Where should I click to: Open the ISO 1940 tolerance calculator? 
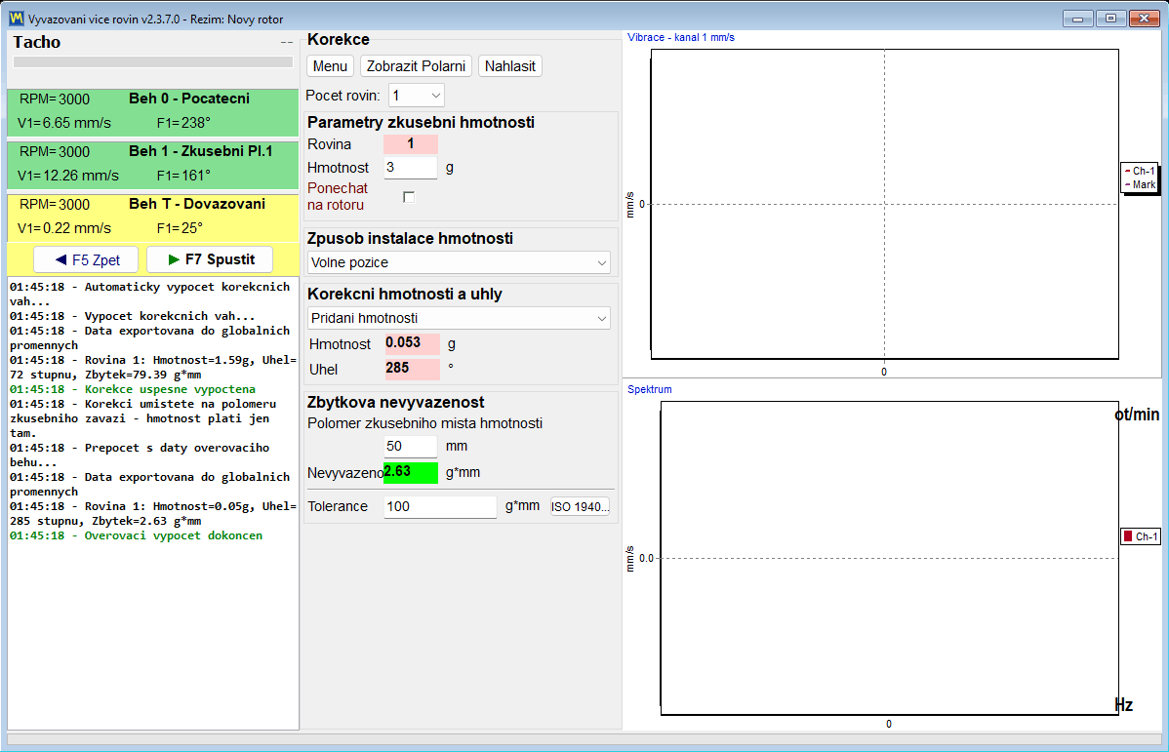pyautogui.click(x=580, y=507)
